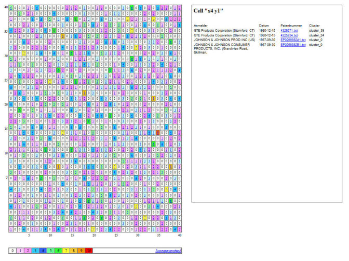This screenshot has width=349, height=261.
Task: Open the 4325754.txt patent link
Action: 289,35
